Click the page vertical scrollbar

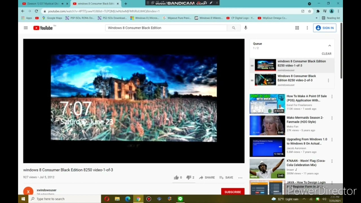click(341, 51)
